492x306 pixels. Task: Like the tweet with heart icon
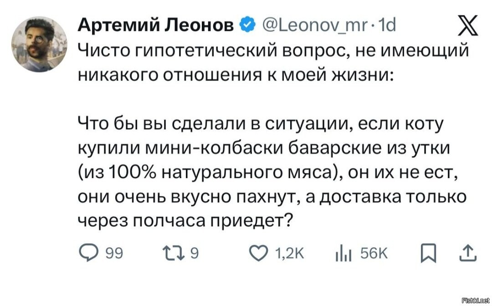click(259, 253)
